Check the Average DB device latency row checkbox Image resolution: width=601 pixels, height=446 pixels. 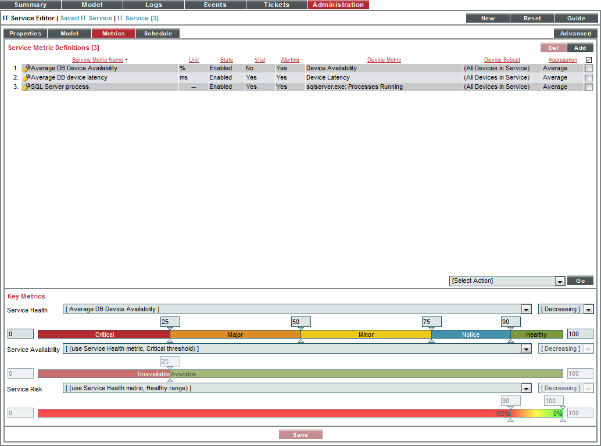tap(589, 77)
